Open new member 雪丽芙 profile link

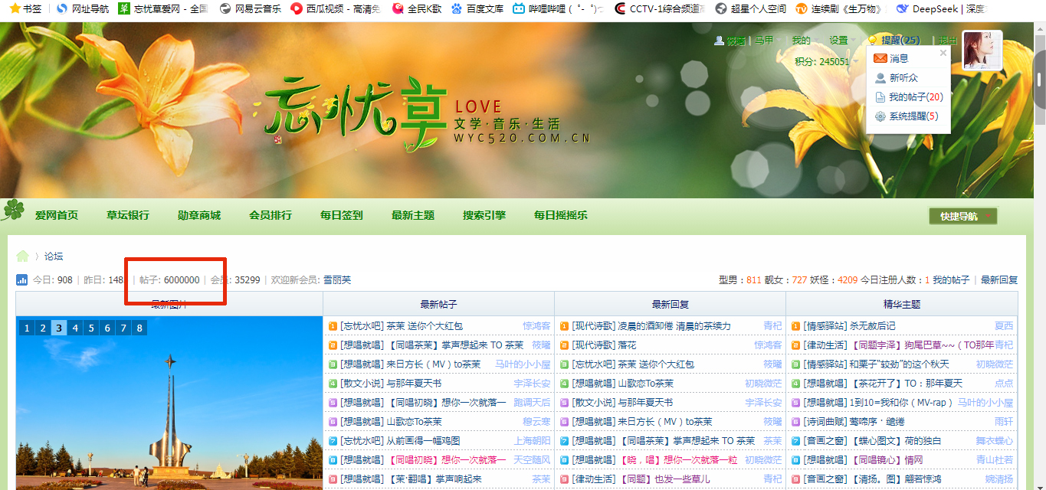[336, 280]
